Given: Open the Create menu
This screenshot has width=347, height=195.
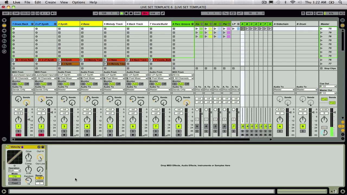Looking at the screenshot, I should point(50,2).
